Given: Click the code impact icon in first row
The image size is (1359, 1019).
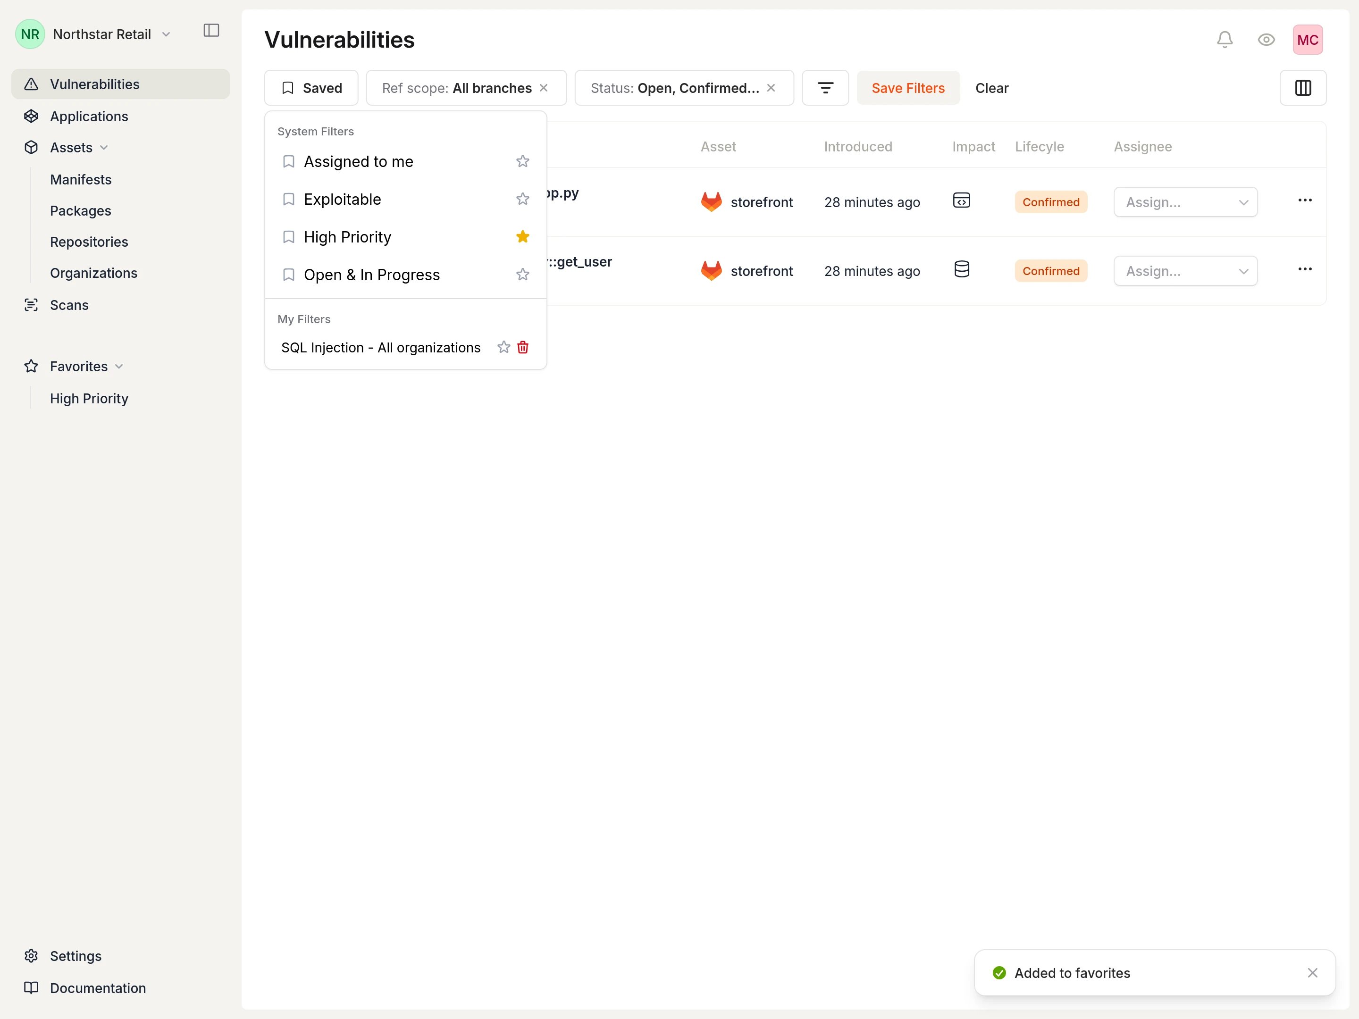Looking at the screenshot, I should click(x=961, y=200).
